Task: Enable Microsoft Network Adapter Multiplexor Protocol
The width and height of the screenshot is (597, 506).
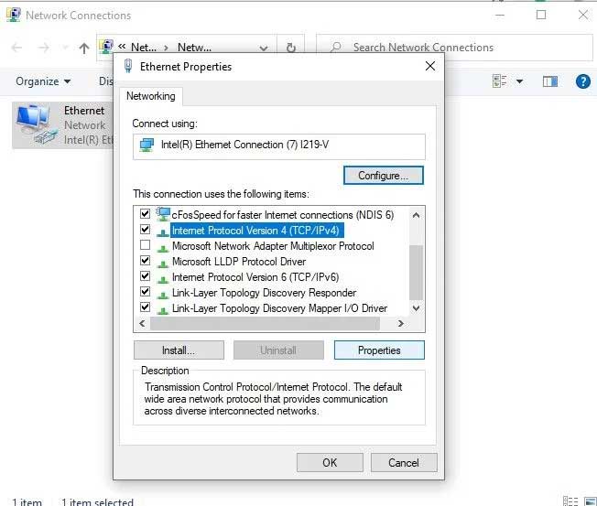Action: [x=145, y=244]
